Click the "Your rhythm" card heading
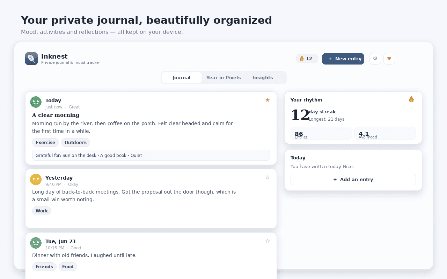Viewport: 447px width, 279px height. click(306, 100)
